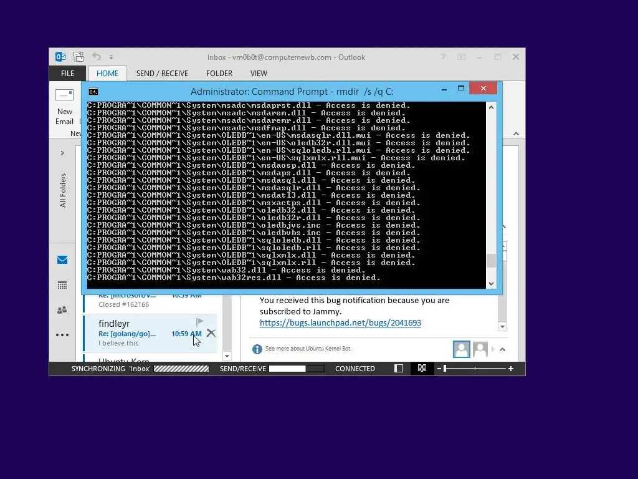Click Outlook window title Inbox text

(286, 57)
